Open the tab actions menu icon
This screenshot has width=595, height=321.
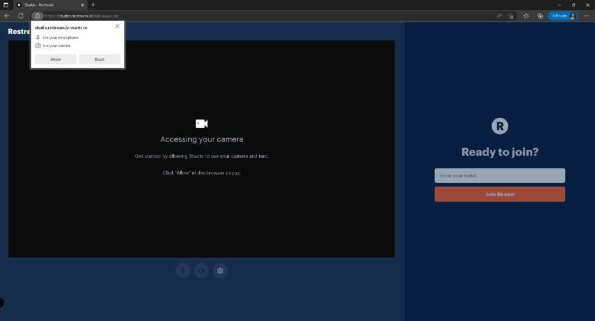[6, 5]
